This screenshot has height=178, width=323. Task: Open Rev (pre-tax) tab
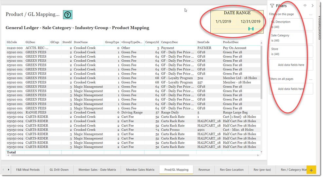coord(262,170)
